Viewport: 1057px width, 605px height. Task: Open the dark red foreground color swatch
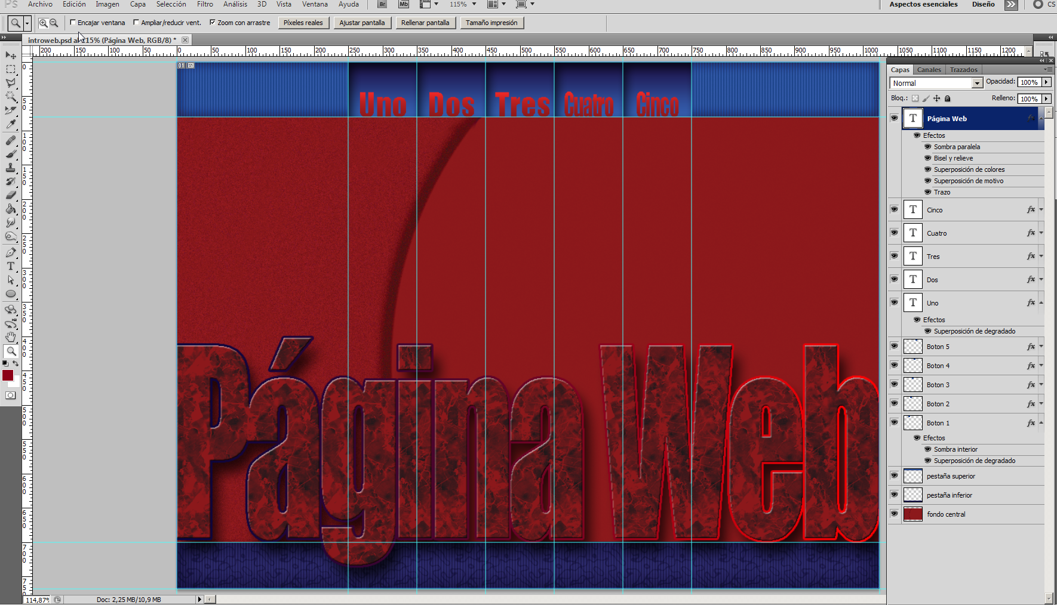7,375
